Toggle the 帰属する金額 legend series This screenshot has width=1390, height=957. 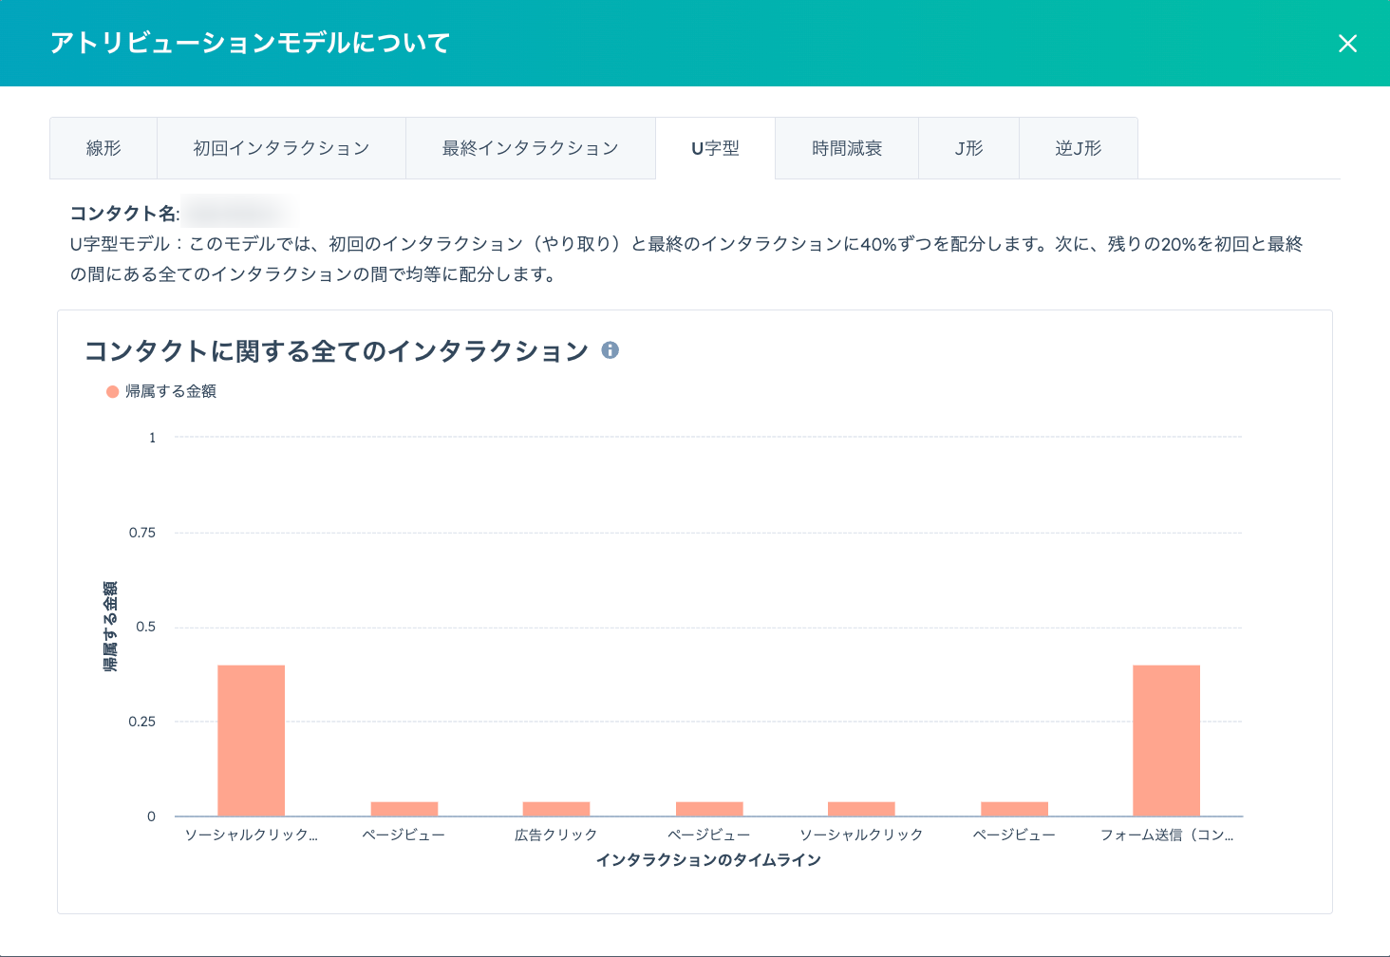pos(161,391)
